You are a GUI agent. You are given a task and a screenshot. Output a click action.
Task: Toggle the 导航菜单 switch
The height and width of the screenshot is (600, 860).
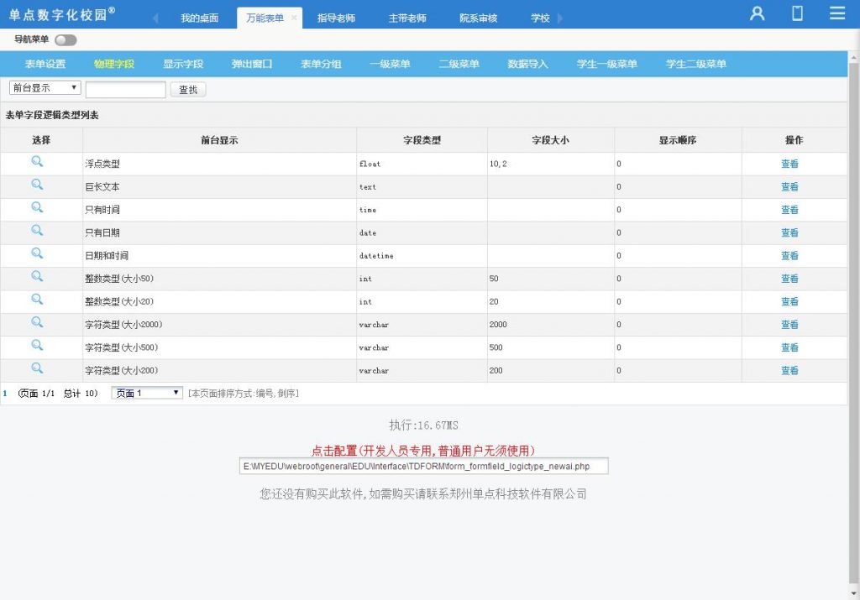(66, 40)
